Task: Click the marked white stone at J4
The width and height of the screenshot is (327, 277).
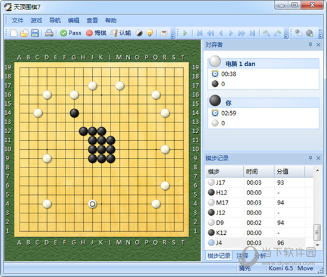Action: click(x=92, y=204)
